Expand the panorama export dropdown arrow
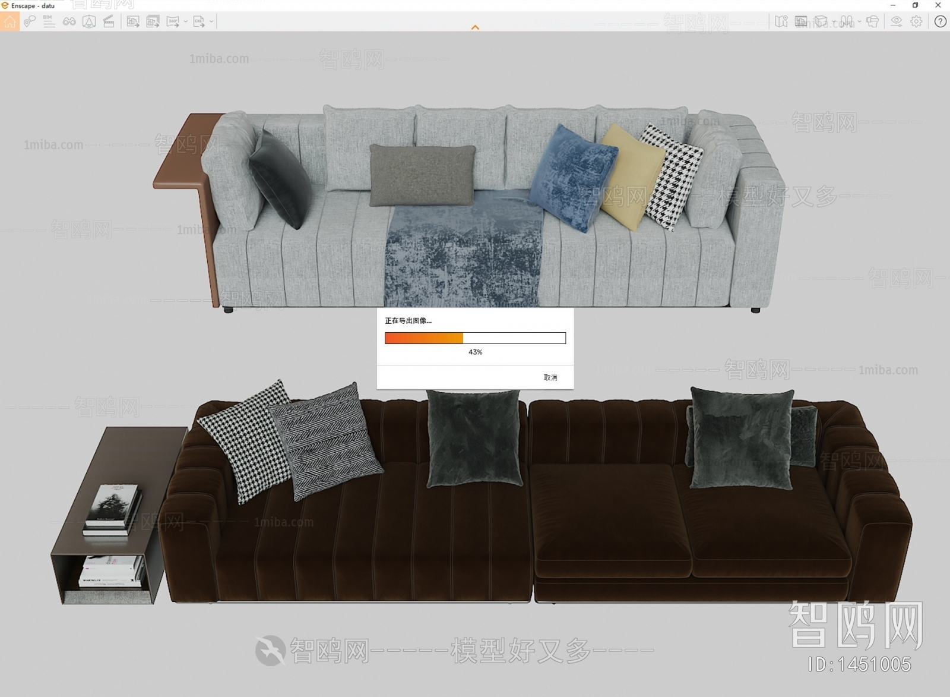Viewport: 950px width, 697px height. (185, 22)
